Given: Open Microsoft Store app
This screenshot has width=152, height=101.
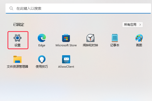Looking at the screenshot, I should pyautogui.click(x=66, y=40).
